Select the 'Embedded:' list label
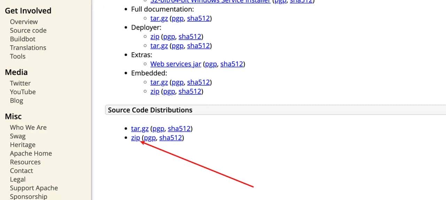Image resolution: width=446 pixels, height=200 pixels. tap(149, 73)
